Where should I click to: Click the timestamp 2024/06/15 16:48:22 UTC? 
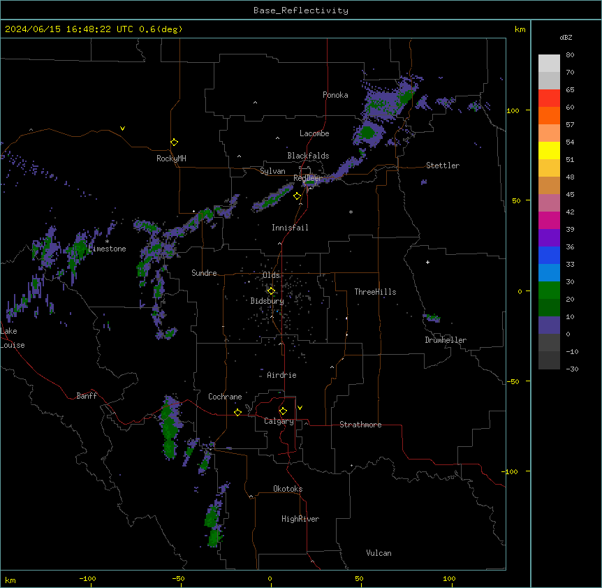[x=70, y=29]
